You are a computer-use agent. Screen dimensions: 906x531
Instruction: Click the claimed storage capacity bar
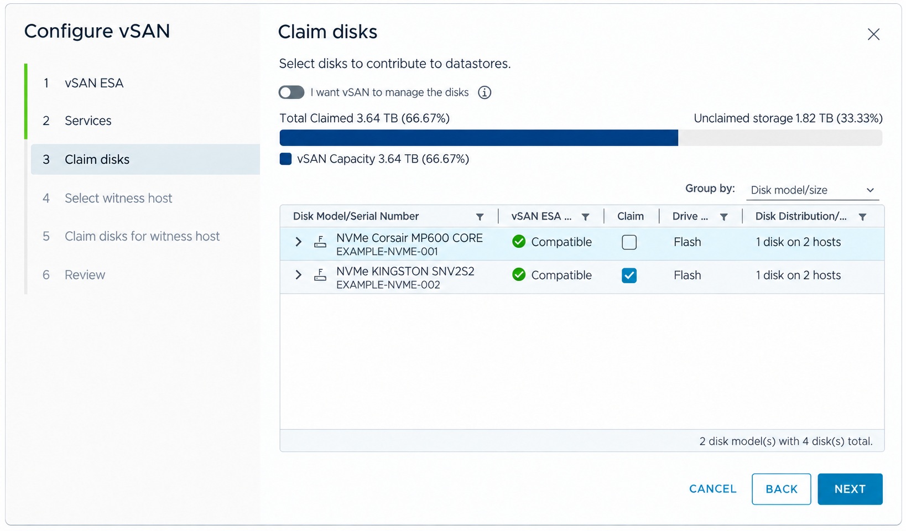[479, 138]
